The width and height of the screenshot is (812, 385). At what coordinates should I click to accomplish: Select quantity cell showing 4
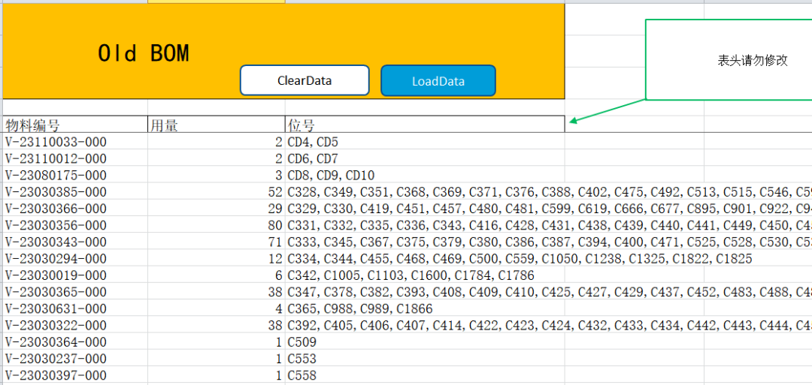[x=217, y=308]
